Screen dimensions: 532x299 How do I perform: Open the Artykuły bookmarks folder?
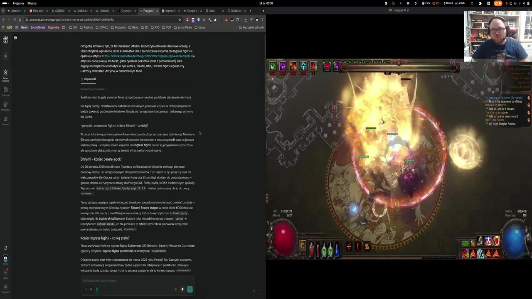point(86,27)
